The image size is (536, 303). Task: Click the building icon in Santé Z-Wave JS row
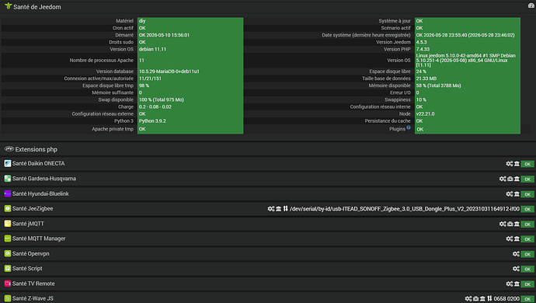pos(482,298)
